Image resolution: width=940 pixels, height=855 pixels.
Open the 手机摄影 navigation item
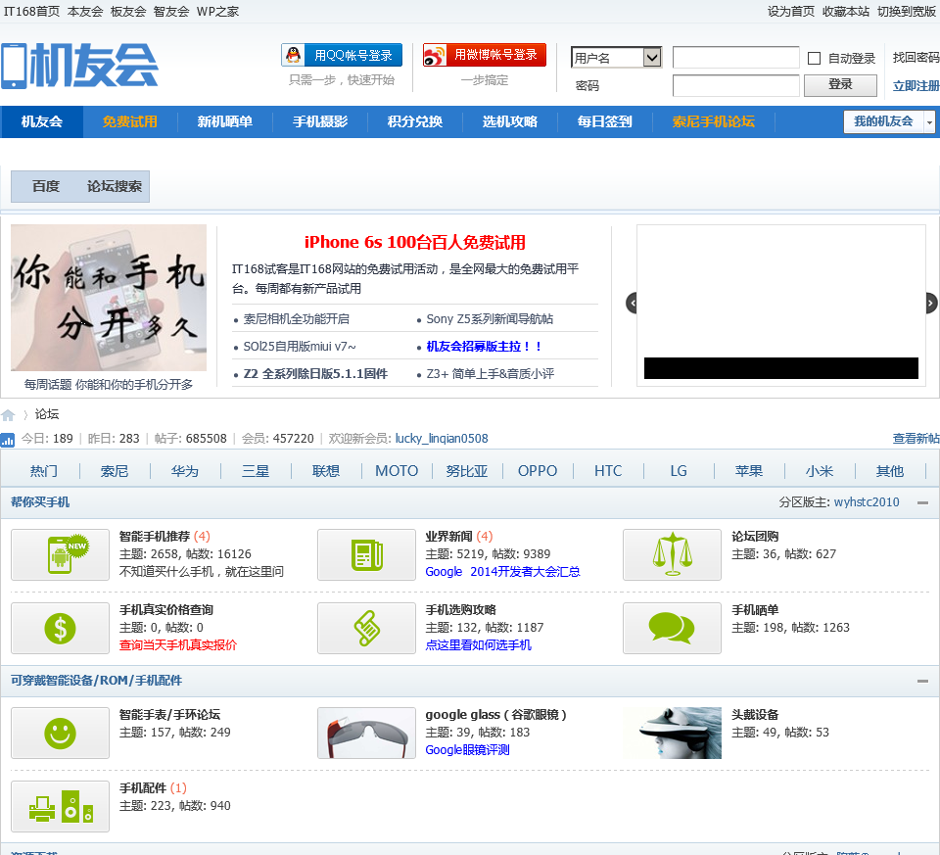pos(320,121)
